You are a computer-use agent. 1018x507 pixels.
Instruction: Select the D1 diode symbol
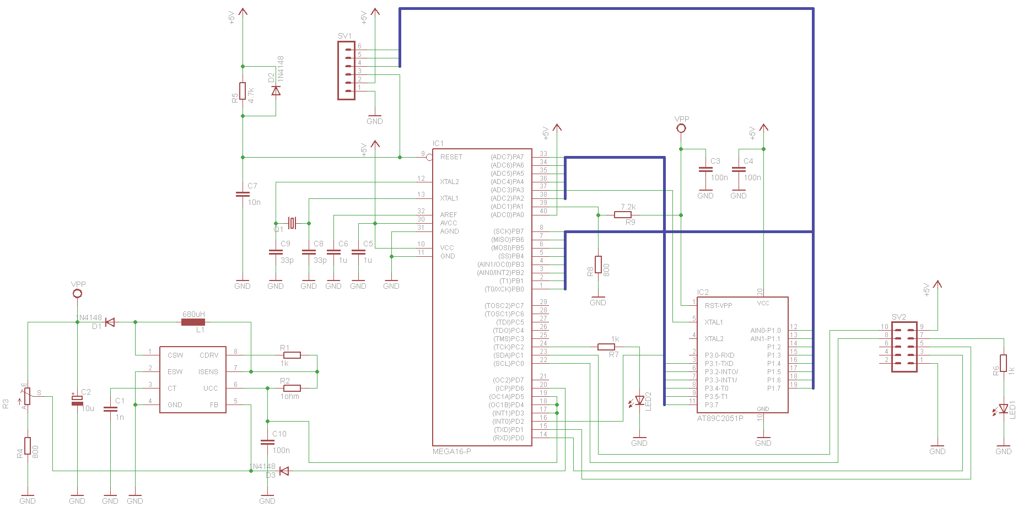coord(110,322)
